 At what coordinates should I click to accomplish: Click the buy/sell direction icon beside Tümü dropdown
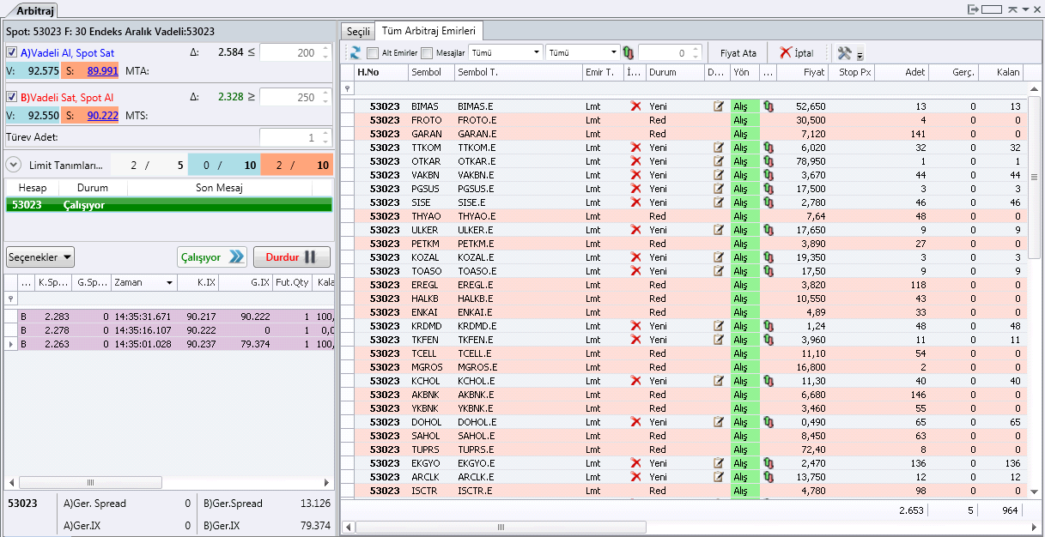628,52
